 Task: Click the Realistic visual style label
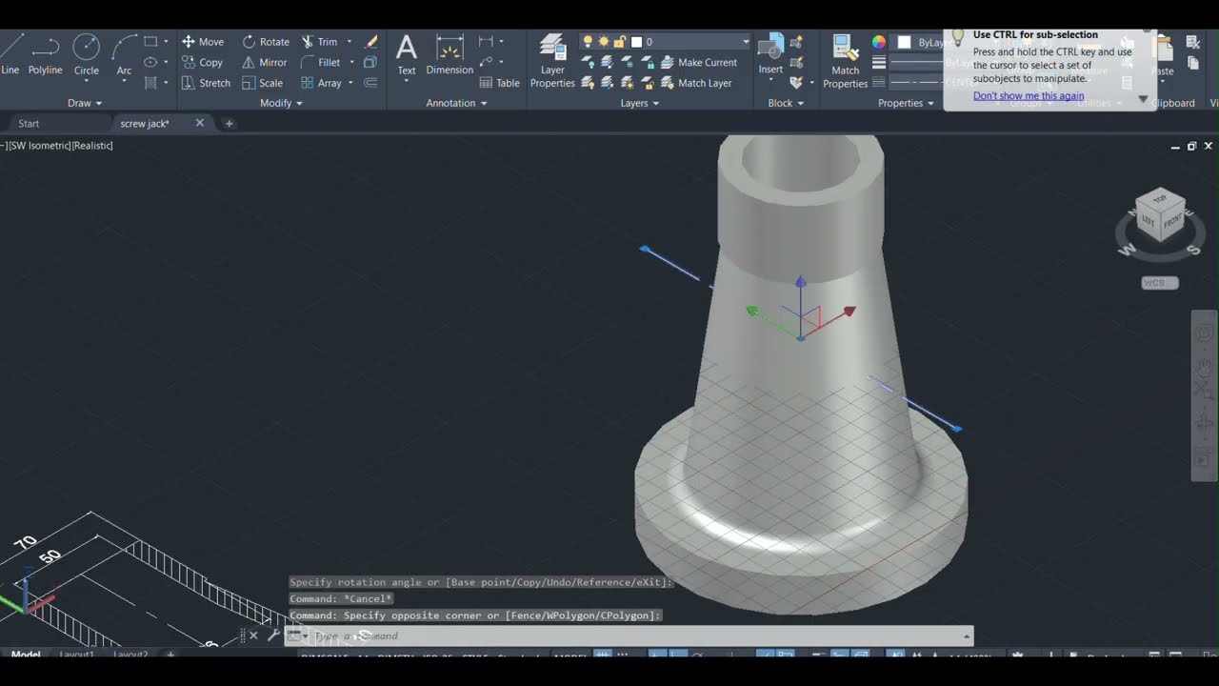[x=94, y=146]
